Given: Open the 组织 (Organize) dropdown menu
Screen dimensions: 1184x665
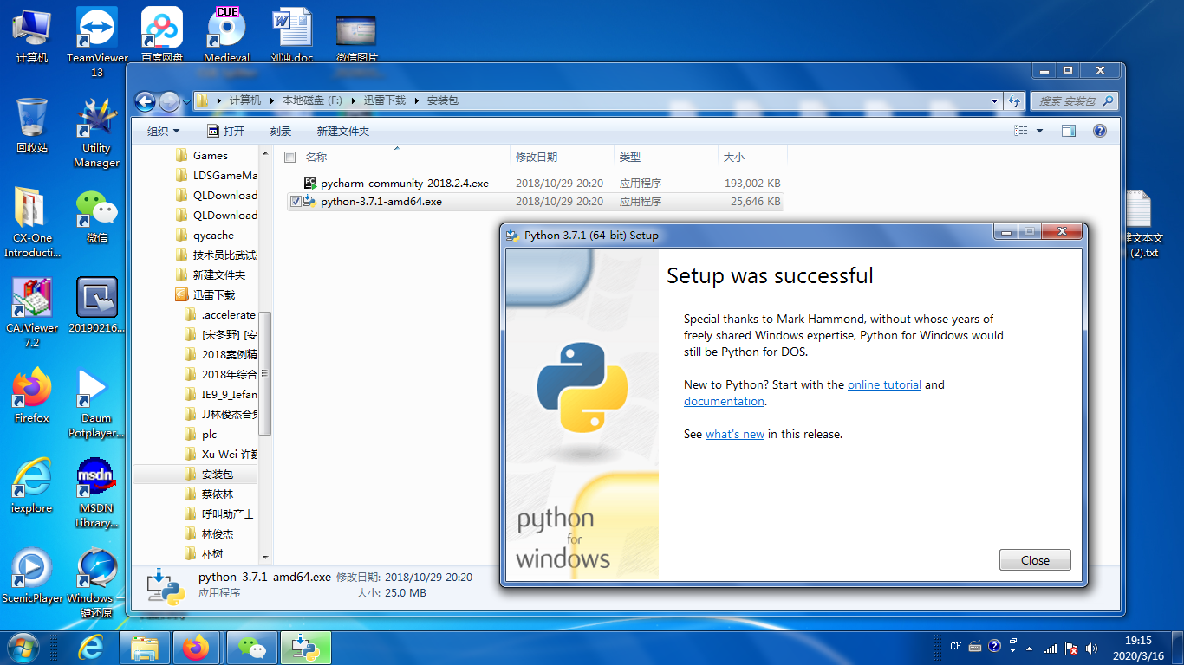Looking at the screenshot, I should coord(163,131).
